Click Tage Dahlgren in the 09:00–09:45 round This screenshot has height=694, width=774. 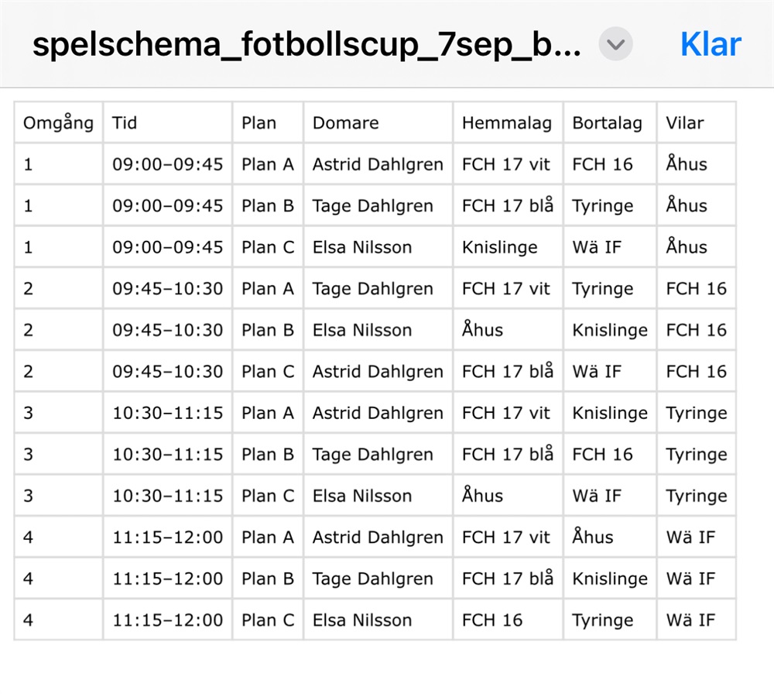(x=372, y=206)
